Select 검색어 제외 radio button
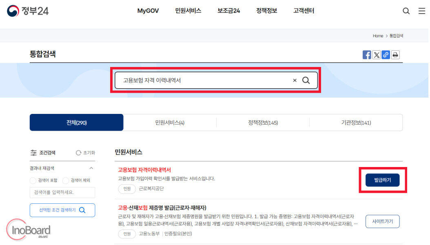This screenshot has height=245, width=430. coord(66,180)
